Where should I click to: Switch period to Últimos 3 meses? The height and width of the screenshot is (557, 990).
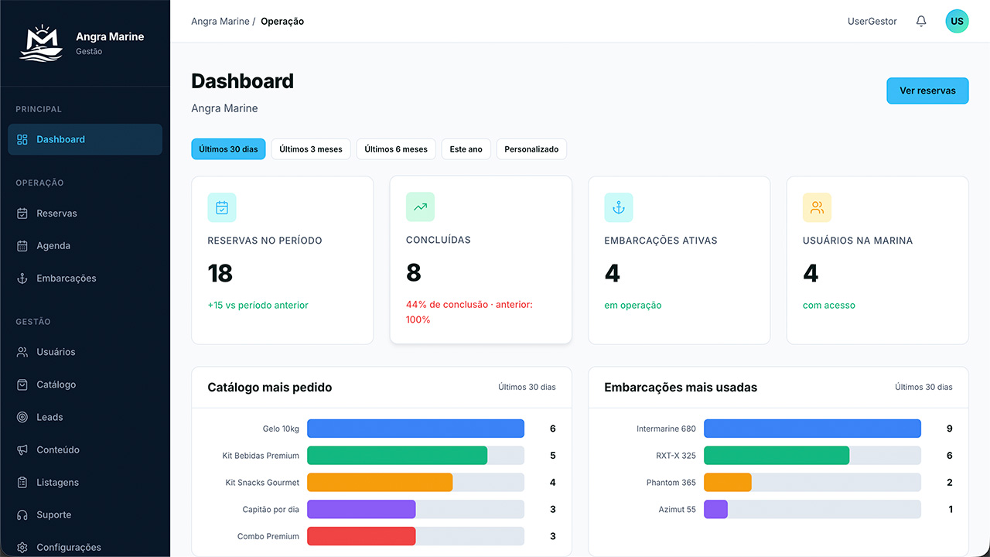(311, 149)
